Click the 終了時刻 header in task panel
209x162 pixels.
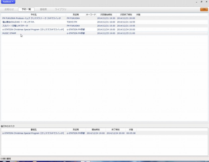[115, 130]
